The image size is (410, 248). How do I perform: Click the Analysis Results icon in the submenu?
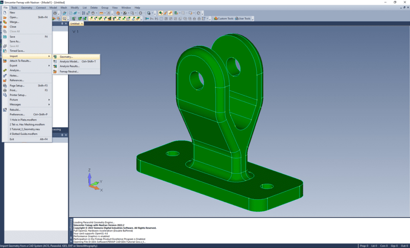pos(55,66)
